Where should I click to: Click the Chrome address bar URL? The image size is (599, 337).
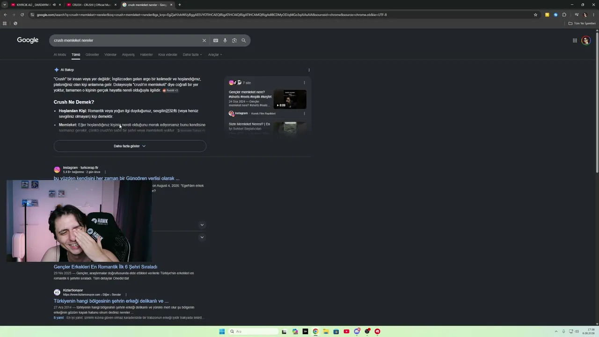click(212, 15)
